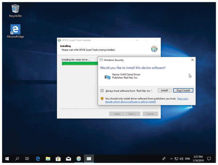Open network status tray icon
Viewport: 218px width, 165px height.
click(177, 158)
